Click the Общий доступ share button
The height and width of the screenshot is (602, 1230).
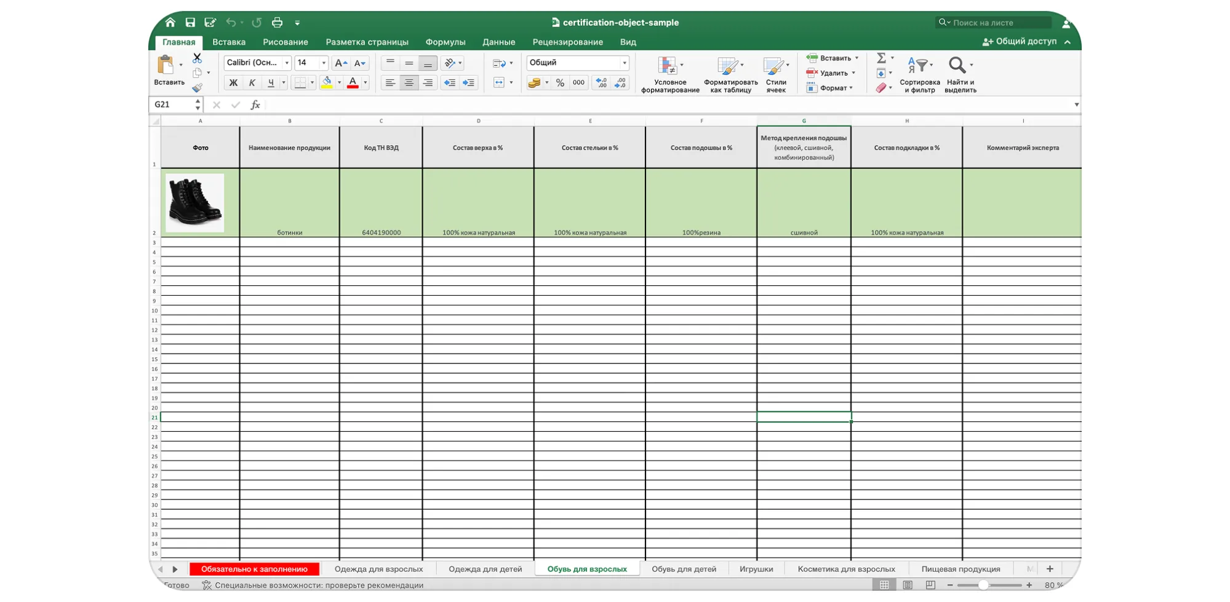pyautogui.click(x=1020, y=41)
